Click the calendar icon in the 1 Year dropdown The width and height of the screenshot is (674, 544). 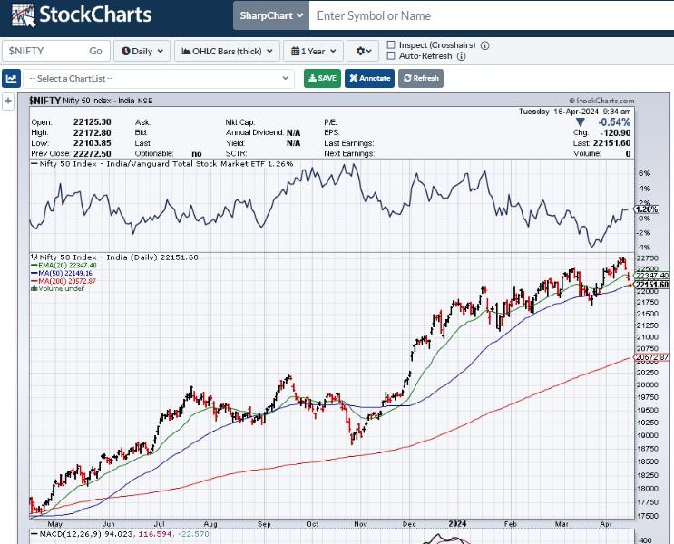click(296, 51)
